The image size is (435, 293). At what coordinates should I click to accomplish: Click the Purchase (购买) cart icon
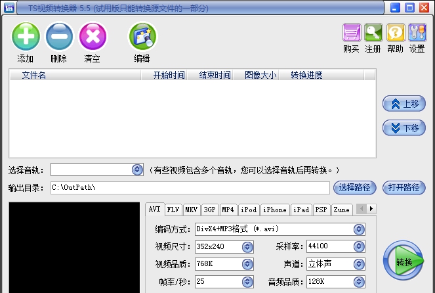pyautogui.click(x=352, y=32)
